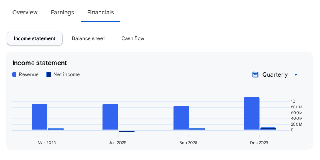Click the 800M y-axis value
Image resolution: width=320 pixels, height=160 pixels.
297,107
